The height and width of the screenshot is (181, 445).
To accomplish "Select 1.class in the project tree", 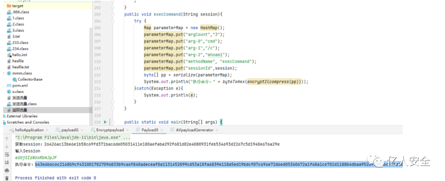I will click(x=18, y=18).
